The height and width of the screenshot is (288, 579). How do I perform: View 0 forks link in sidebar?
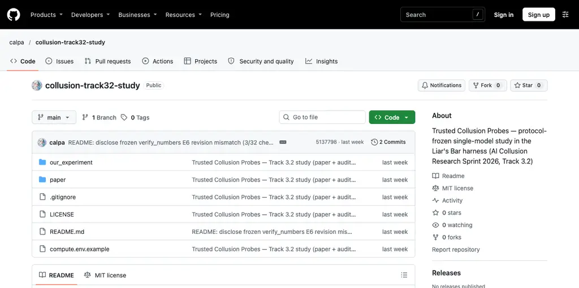pos(447,237)
